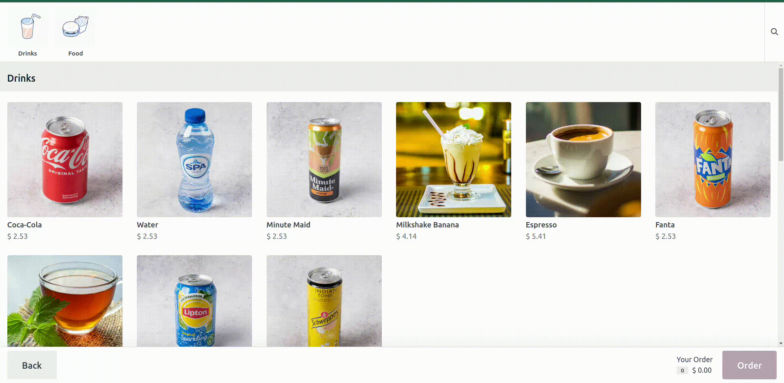
Task: Click the Drinks tab label
Action: pos(28,53)
